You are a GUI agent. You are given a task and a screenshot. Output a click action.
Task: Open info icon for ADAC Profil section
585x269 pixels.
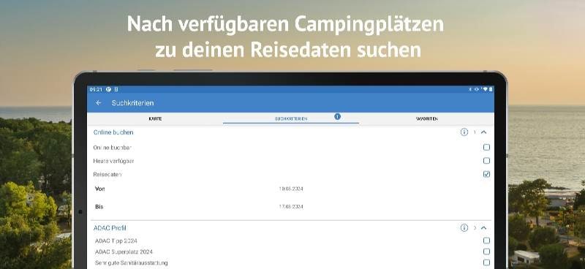(464, 227)
